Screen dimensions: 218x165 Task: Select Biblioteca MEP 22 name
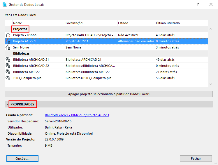[26, 72]
